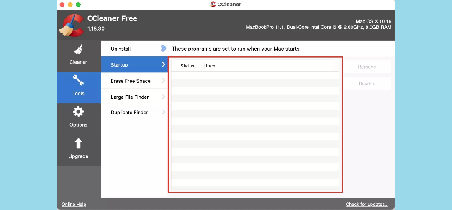The width and height of the screenshot is (452, 210).
Task: Click the CCleaner title bar icon
Action: [213, 4]
